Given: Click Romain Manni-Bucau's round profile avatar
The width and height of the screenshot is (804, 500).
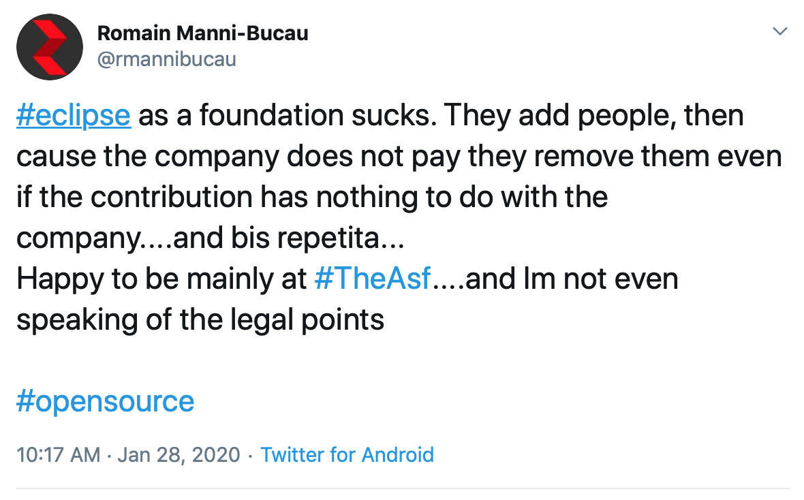Looking at the screenshot, I should tap(50, 48).
